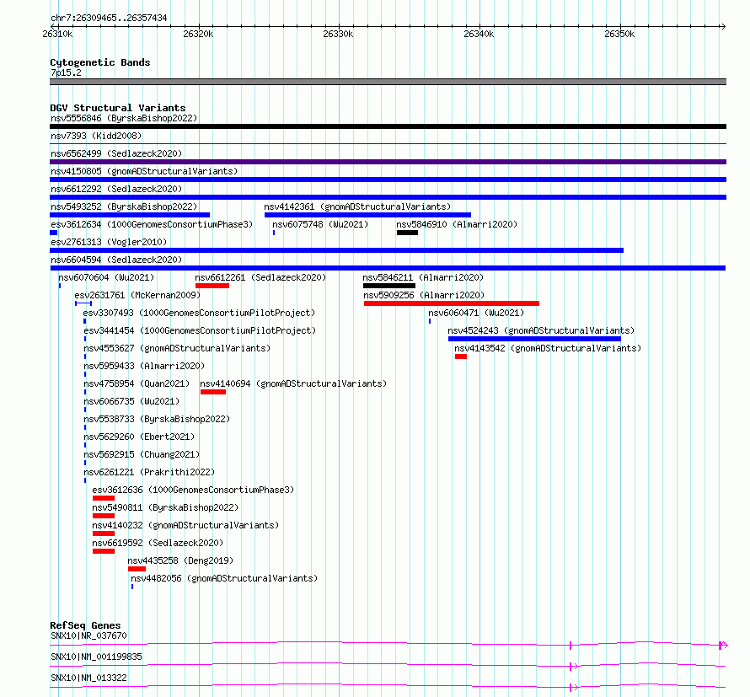
Task: Click the nsv4524243 blue variant bar
Action: 534,339
